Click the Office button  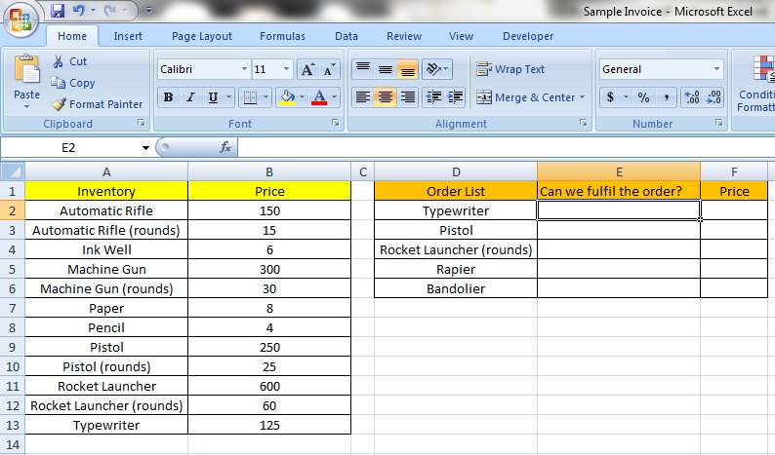pyautogui.click(x=21, y=19)
